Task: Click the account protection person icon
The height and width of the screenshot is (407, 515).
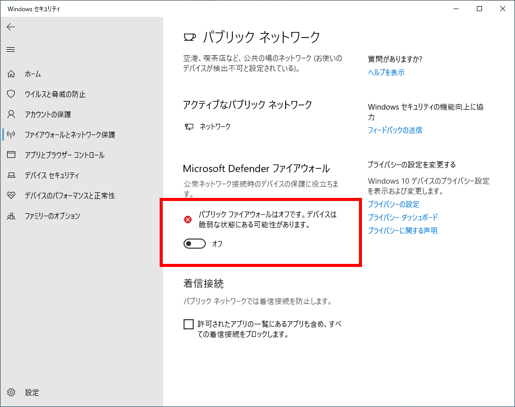Action: click(x=11, y=114)
